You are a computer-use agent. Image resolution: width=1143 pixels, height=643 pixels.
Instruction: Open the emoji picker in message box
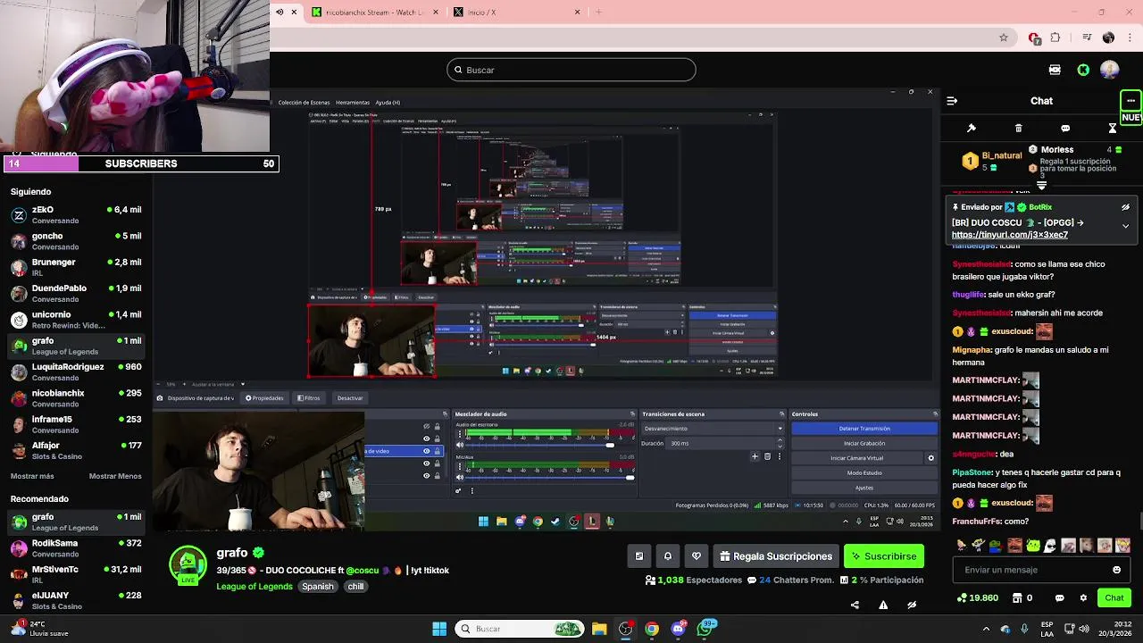[x=1116, y=570]
